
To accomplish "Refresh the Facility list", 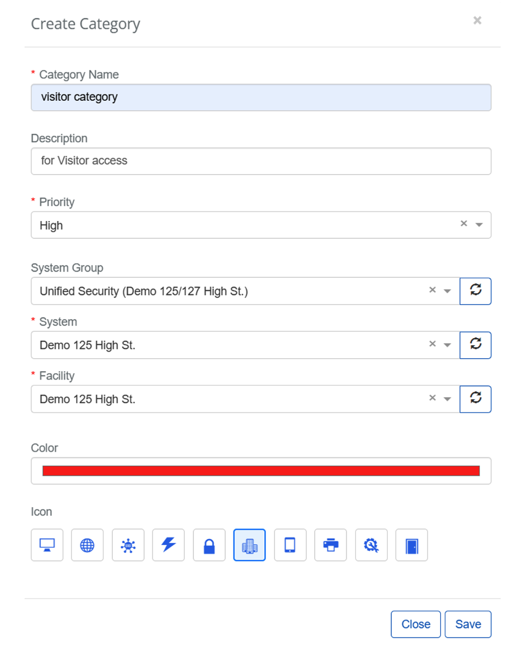I will 476,399.
